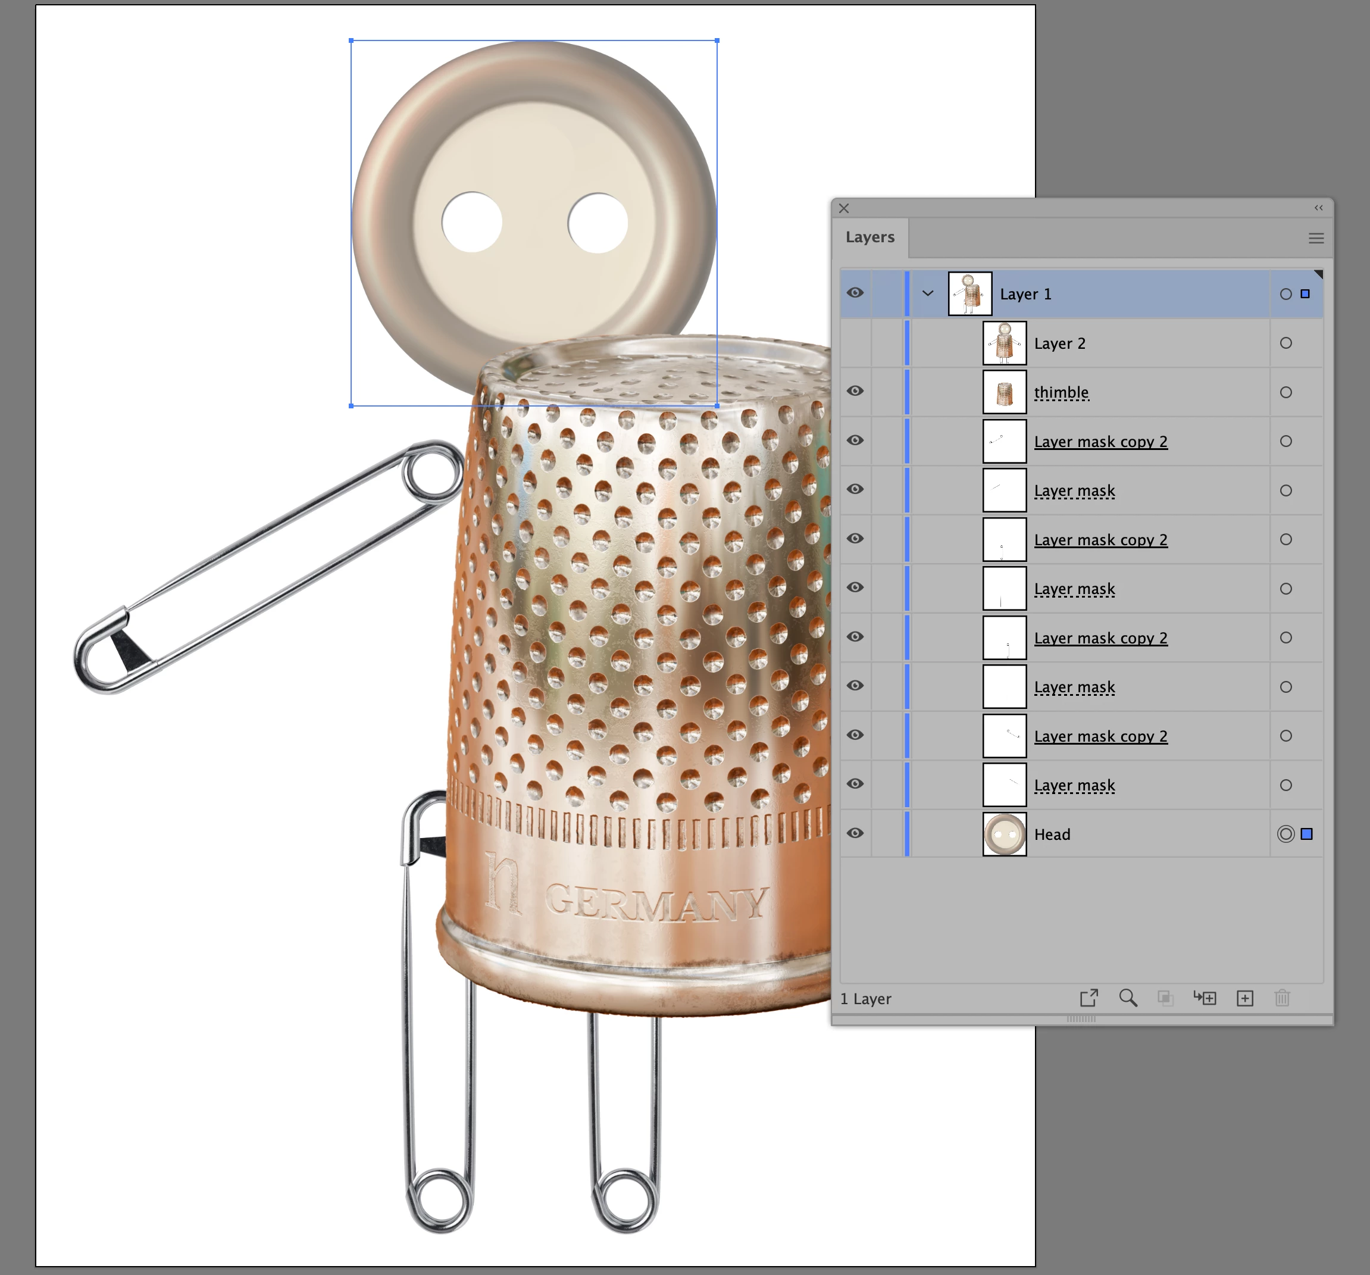Collapse panel with double-arrow icon
1370x1275 pixels.
click(x=1318, y=208)
